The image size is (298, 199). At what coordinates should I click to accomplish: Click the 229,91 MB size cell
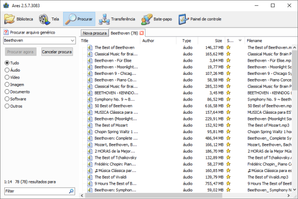coord(214,119)
